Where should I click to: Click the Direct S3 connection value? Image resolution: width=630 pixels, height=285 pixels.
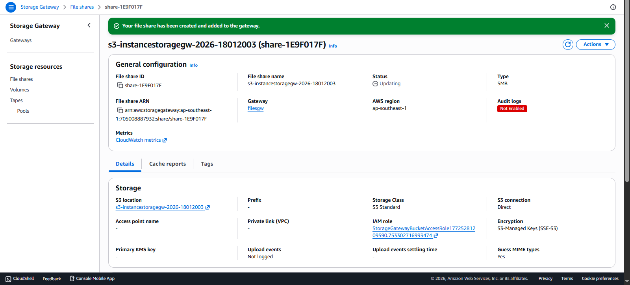[504, 207]
